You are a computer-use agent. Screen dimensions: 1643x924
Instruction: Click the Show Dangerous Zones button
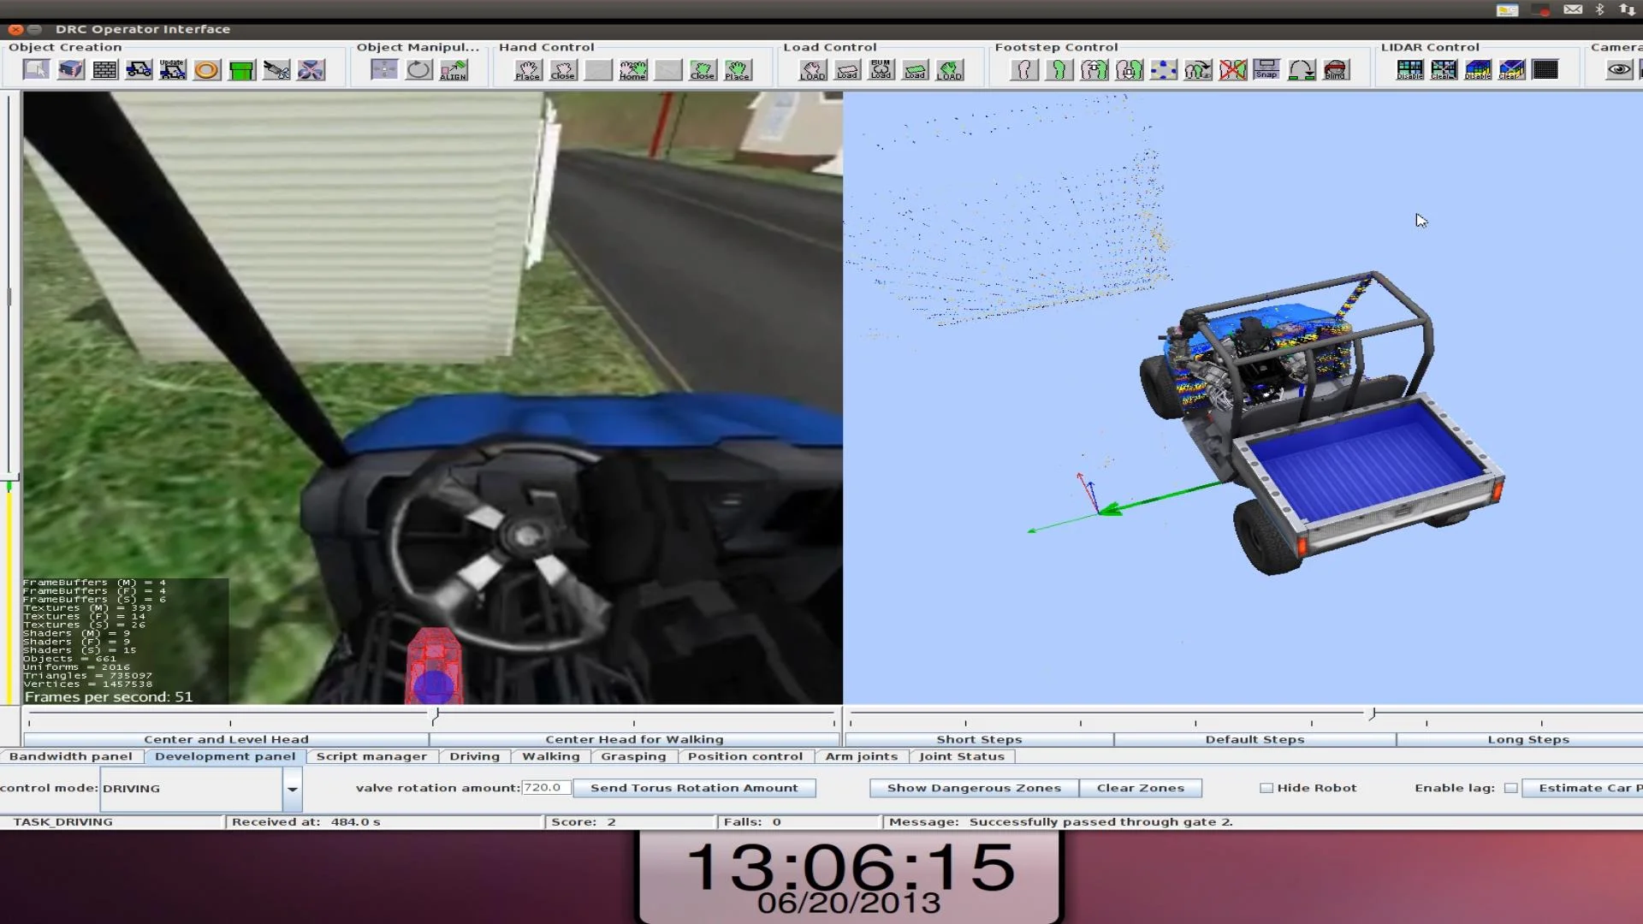pyautogui.click(x=972, y=787)
